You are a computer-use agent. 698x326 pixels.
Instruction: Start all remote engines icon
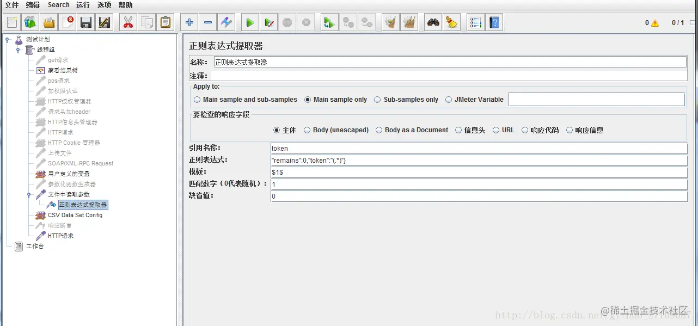tap(329, 22)
